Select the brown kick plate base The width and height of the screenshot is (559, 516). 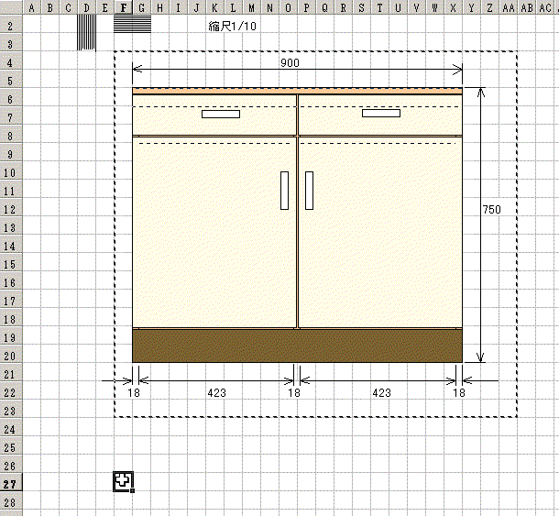pyautogui.click(x=297, y=346)
